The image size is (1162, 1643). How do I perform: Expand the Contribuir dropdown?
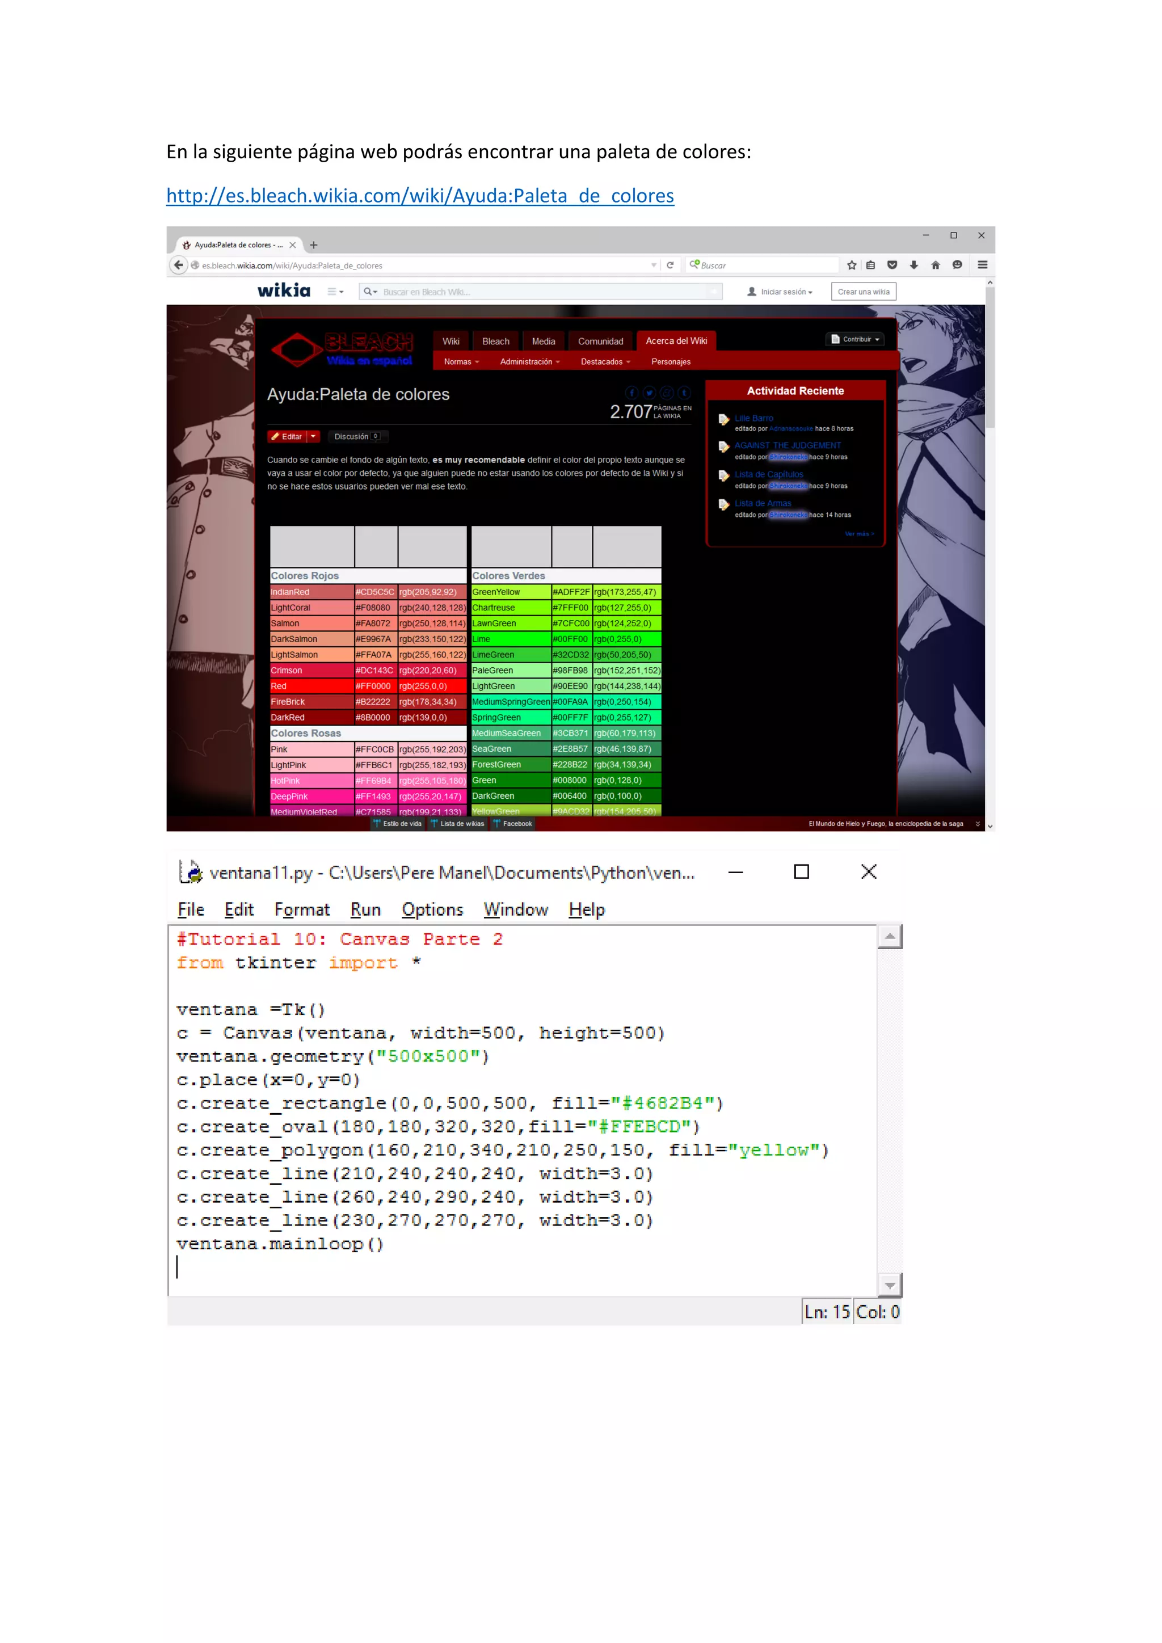coord(855,339)
